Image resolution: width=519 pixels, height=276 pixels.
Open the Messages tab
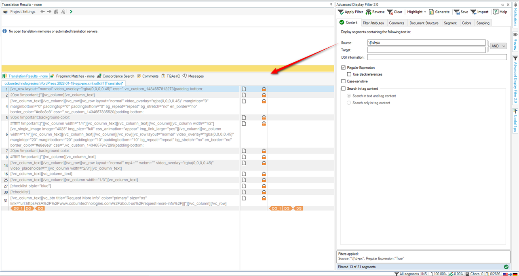(193, 76)
